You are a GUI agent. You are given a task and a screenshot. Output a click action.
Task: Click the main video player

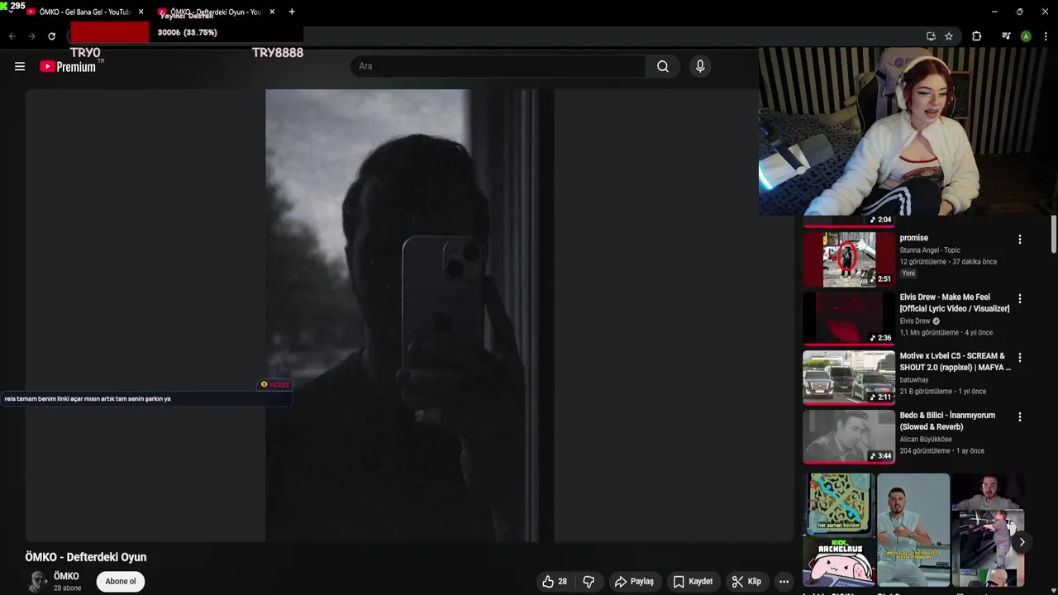click(x=409, y=316)
